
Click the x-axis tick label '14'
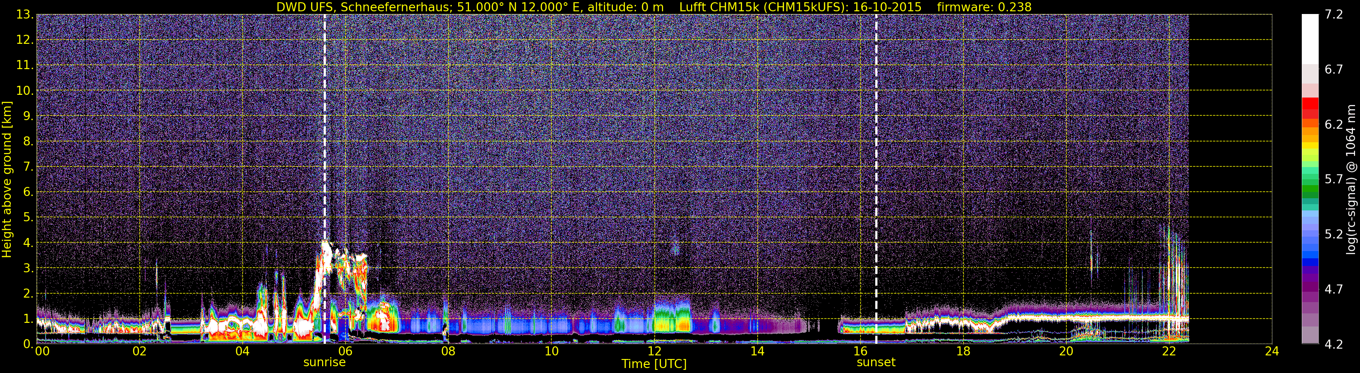[x=757, y=351]
